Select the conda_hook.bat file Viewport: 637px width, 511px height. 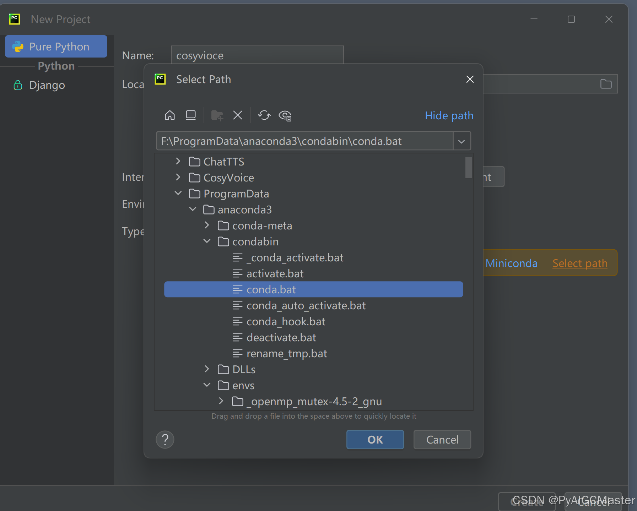279,321
